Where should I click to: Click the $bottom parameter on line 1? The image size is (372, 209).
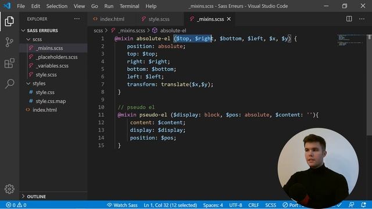coord(231,38)
